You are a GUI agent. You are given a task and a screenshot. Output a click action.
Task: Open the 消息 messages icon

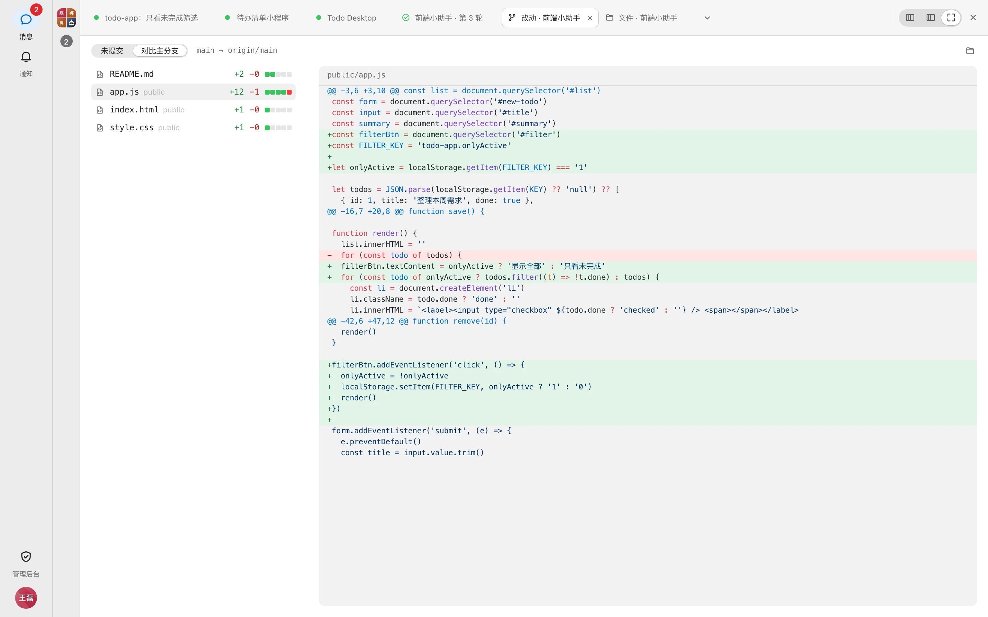[26, 19]
